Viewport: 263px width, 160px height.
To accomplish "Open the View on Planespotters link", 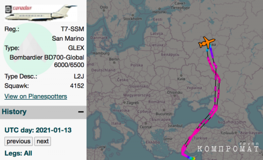I will click(x=36, y=96).
